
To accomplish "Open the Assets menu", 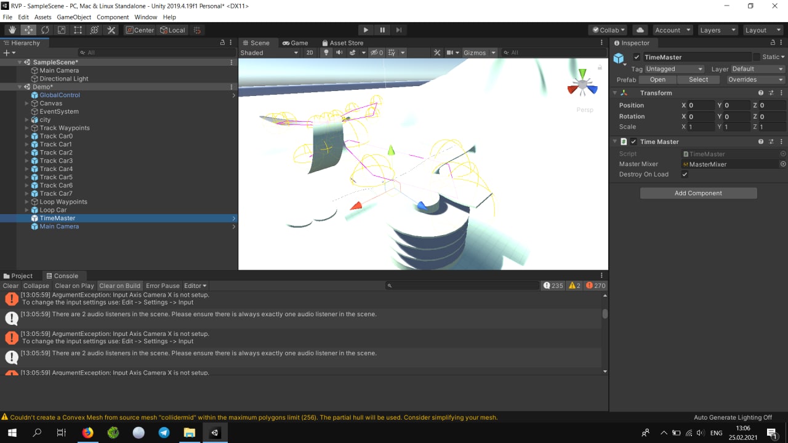I will [x=43, y=17].
